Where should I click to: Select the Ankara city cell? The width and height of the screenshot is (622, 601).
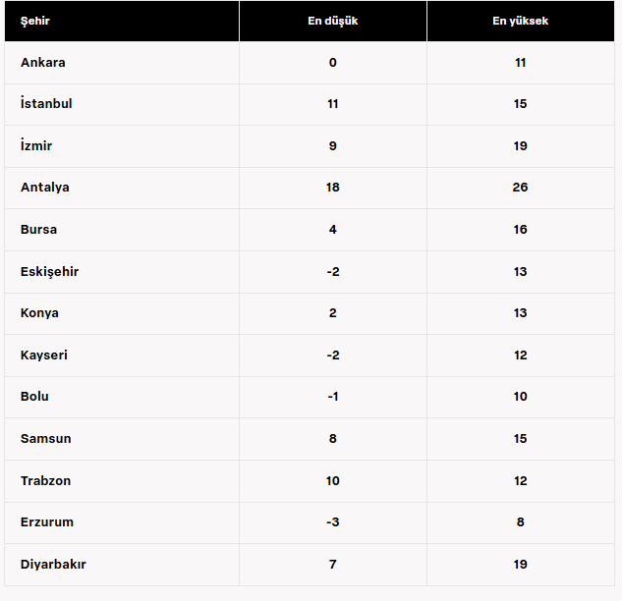[43, 63]
